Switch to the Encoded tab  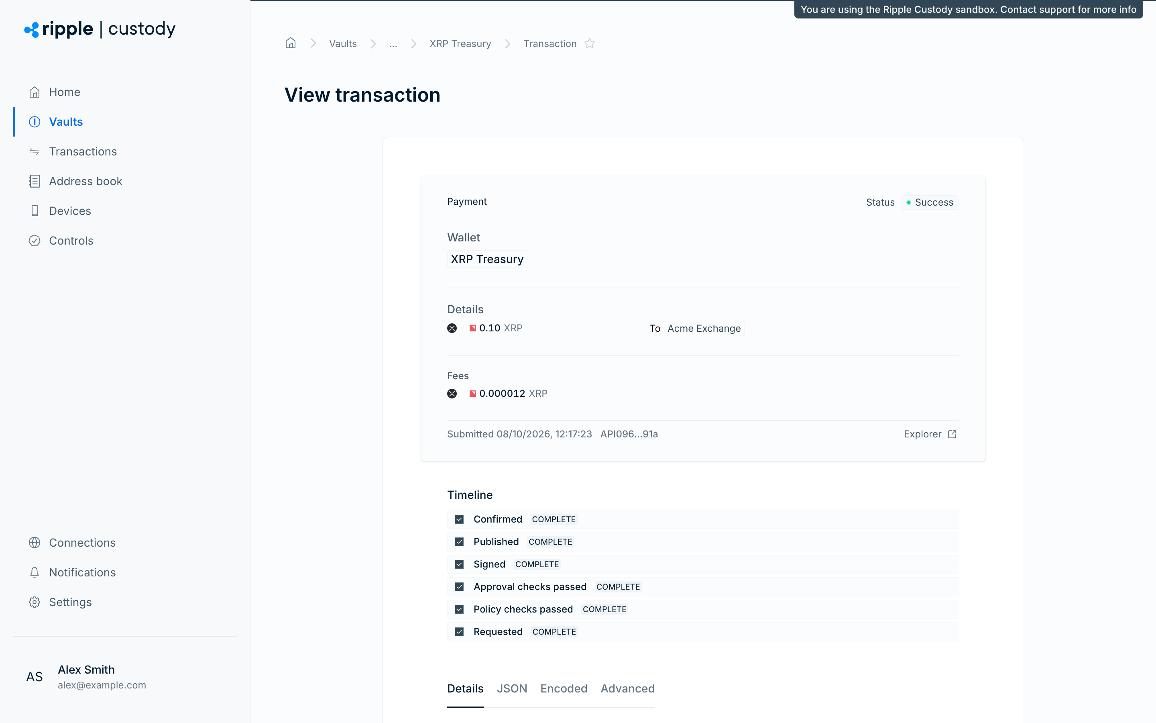pos(564,688)
